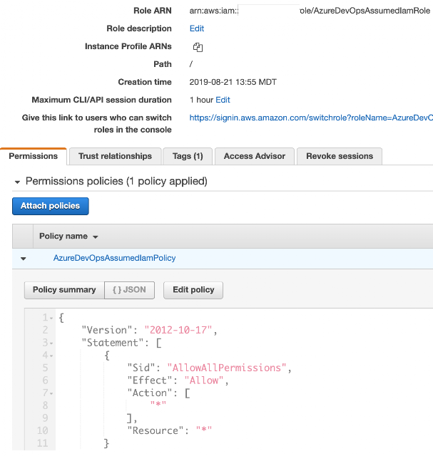Open the Access Advisor tab
This screenshot has width=433, height=456.
pyautogui.click(x=255, y=156)
